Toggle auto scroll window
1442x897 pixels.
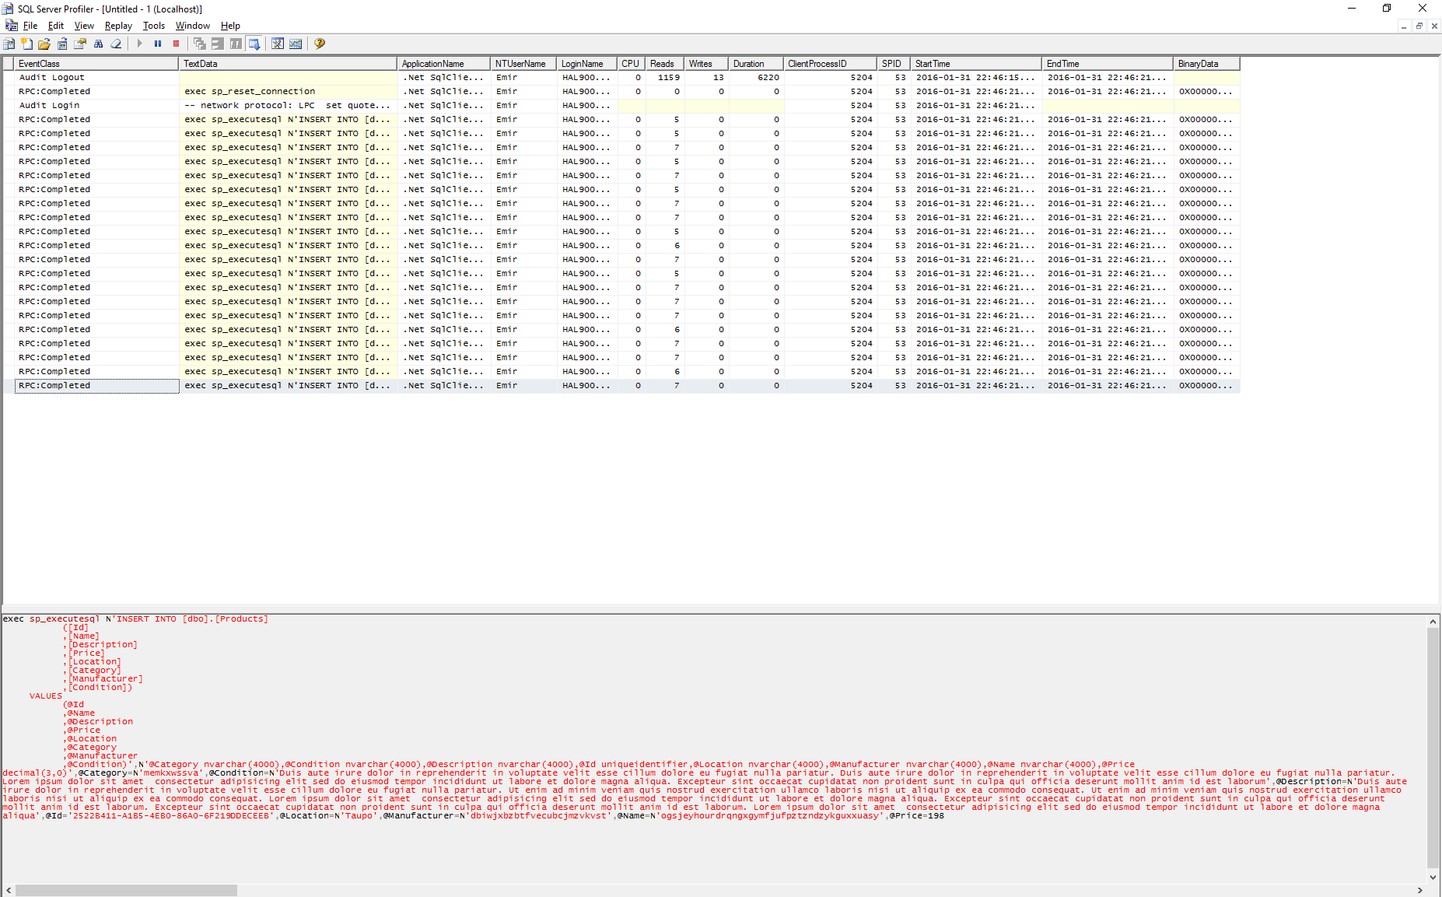click(x=254, y=44)
